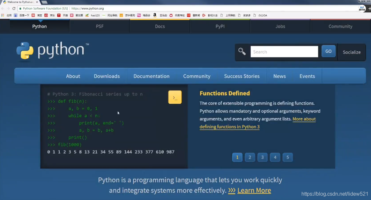371x200 pixels.
Task: Switch to the PyPI tab
Action: pyautogui.click(x=219, y=26)
